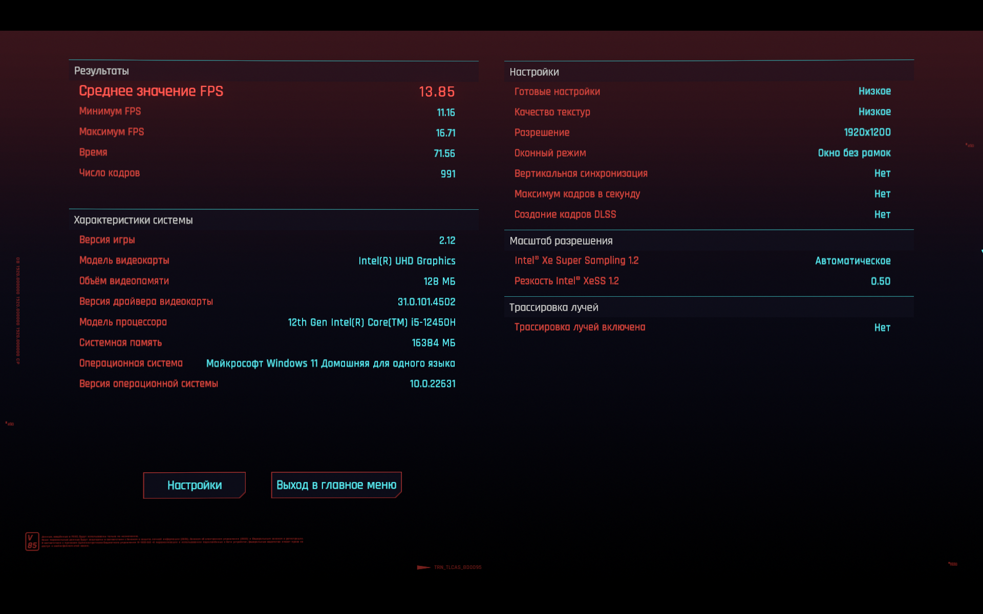
Task: Click the Модель видеокарты Intel UHD Graphics
Action: click(407, 261)
